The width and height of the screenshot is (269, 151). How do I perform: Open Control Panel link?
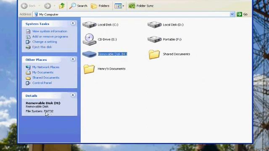pyautogui.click(x=42, y=83)
